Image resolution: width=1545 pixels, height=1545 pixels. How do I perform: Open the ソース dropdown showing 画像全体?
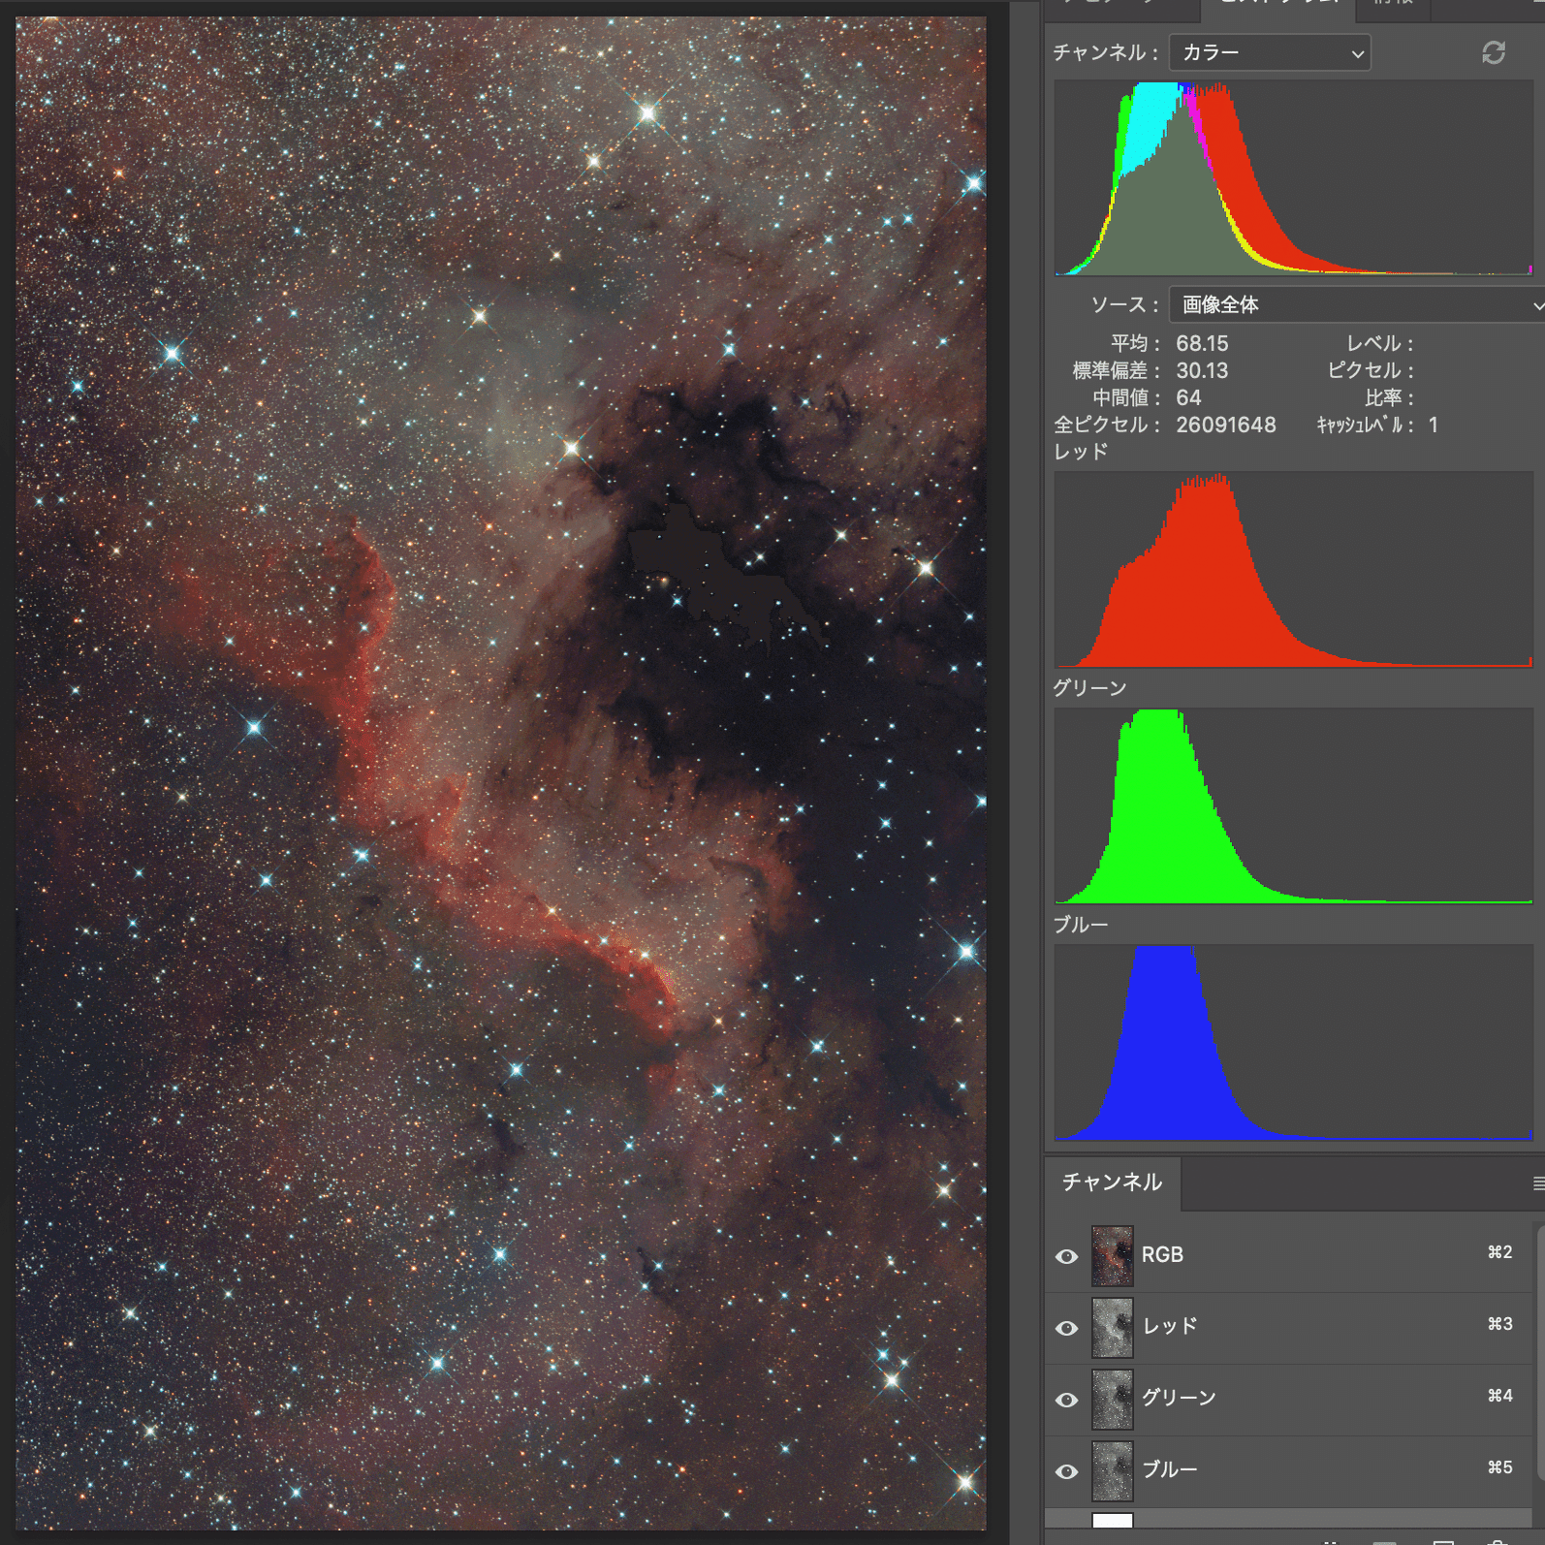coord(1357,304)
